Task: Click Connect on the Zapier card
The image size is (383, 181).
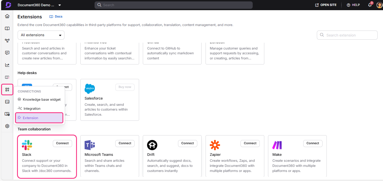Action: pyautogui.click(x=250, y=143)
